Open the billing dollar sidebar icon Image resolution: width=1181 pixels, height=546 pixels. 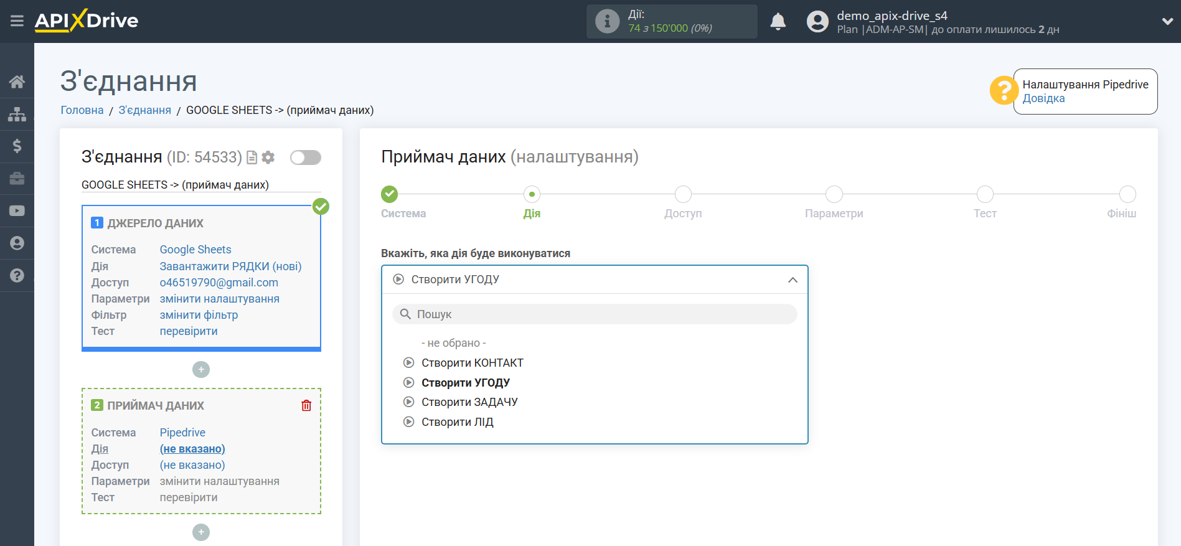(x=17, y=146)
